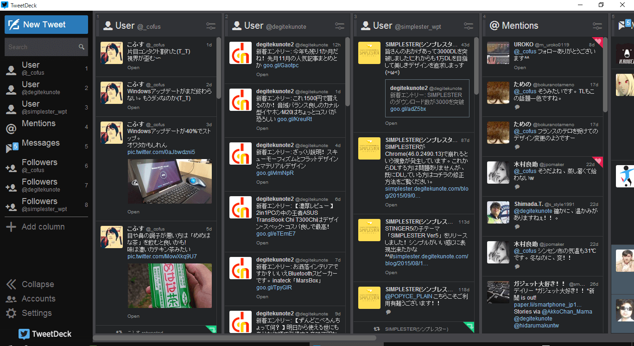Go to Followers @degitekunote in sidebar
634x346 pixels.
tap(46, 185)
